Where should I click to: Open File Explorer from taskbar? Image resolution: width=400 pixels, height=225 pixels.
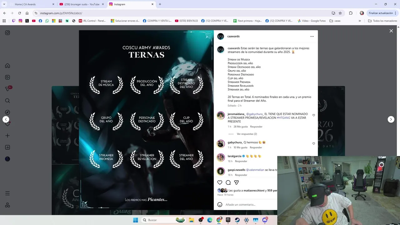coord(191,220)
